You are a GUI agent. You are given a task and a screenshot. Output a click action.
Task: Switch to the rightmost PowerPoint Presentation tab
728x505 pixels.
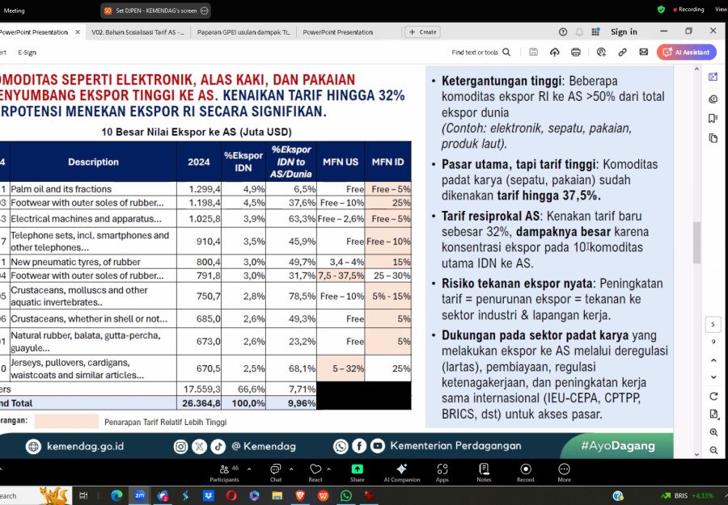(x=337, y=32)
